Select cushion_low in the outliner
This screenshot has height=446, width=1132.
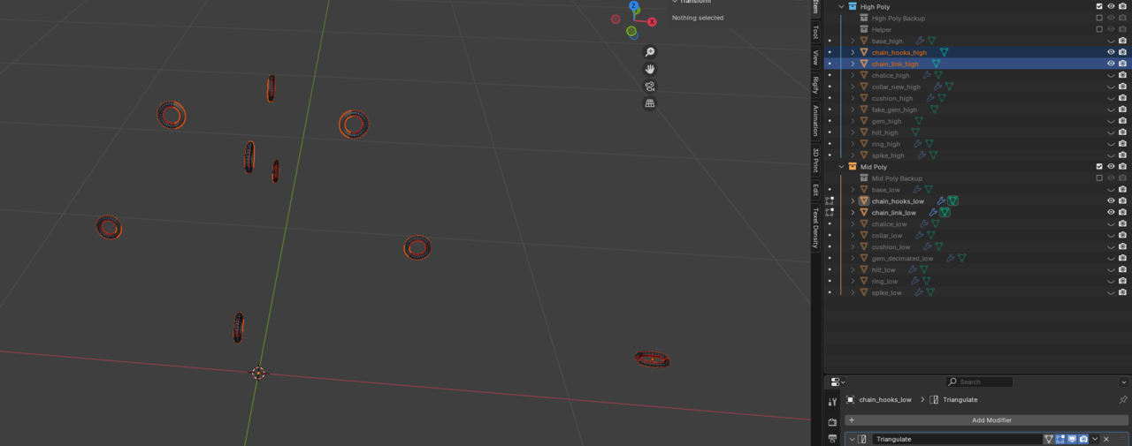tap(891, 247)
